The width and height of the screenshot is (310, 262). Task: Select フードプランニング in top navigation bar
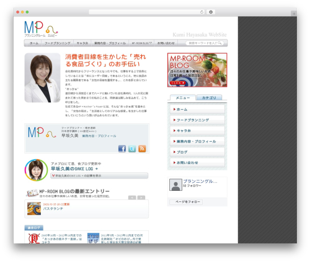[x=58, y=43]
